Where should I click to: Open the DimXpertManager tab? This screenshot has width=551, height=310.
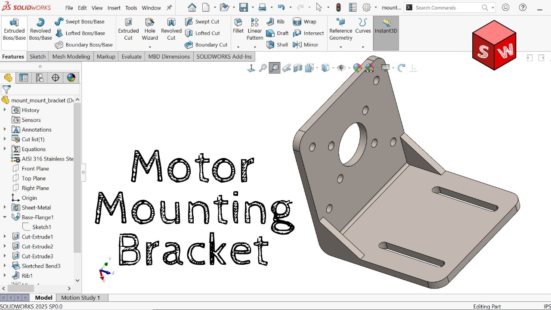click(56, 77)
